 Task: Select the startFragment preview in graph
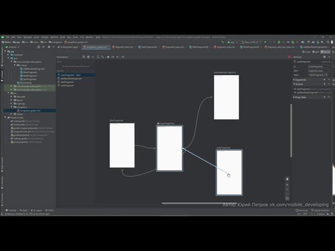pos(122,145)
